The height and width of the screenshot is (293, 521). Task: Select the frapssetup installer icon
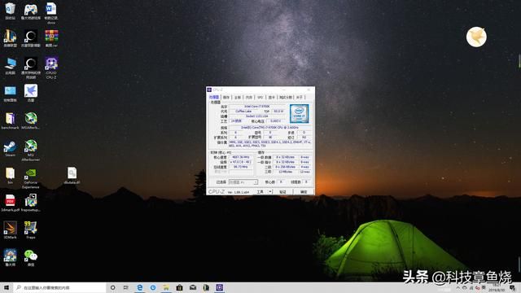tap(31, 203)
